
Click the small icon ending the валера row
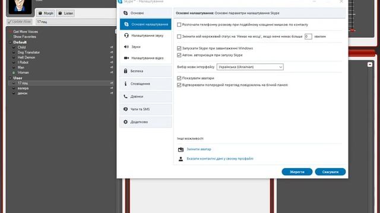[112, 88]
